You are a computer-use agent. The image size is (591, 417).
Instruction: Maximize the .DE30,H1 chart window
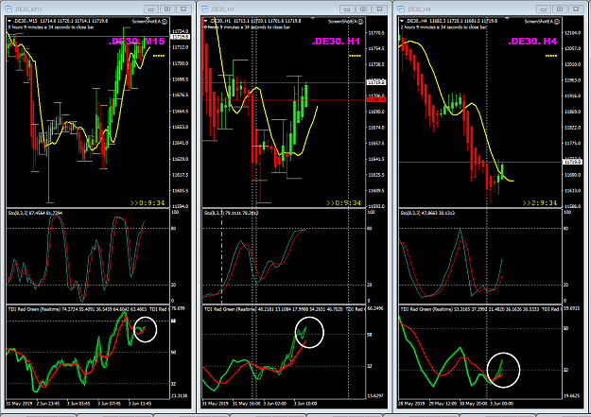[363, 9]
